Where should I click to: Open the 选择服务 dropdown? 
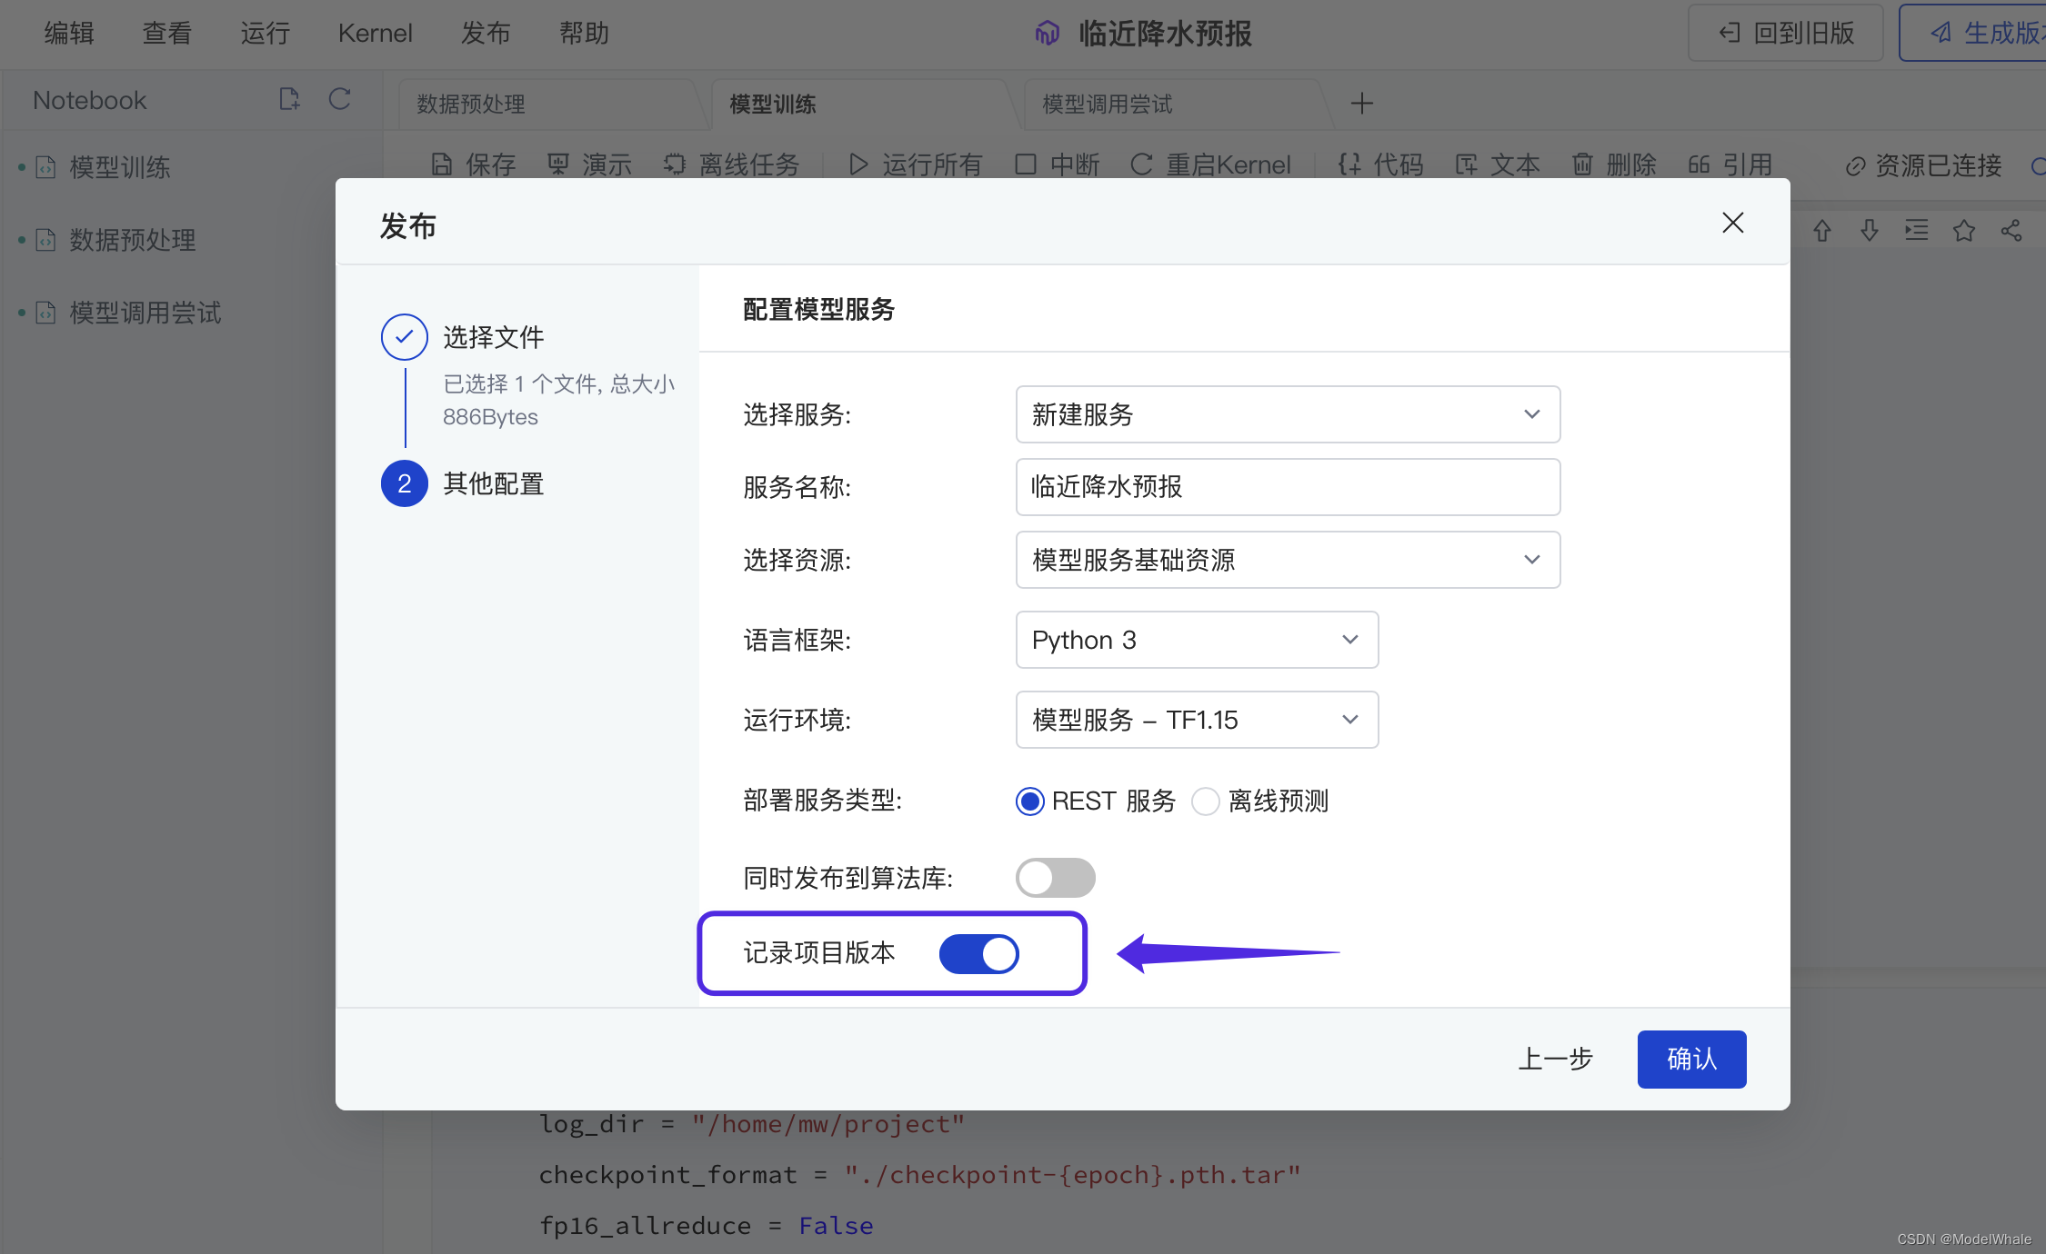[1287, 414]
